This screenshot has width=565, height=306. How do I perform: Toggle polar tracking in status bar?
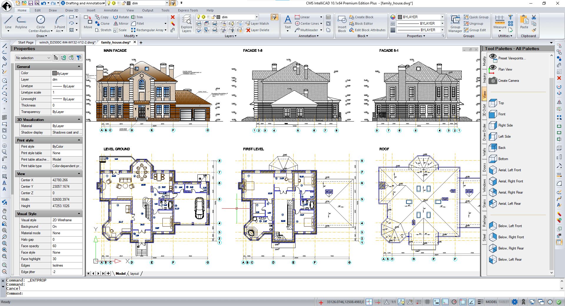[454, 302]
